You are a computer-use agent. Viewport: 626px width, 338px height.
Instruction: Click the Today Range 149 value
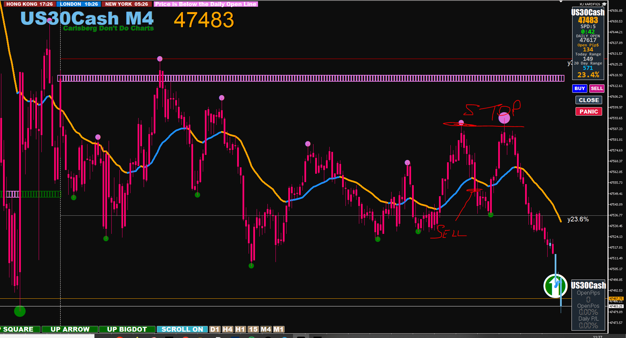click(x=588, y=59)
